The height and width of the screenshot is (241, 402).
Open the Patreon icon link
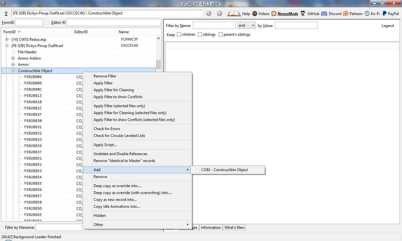coord(346,13)
